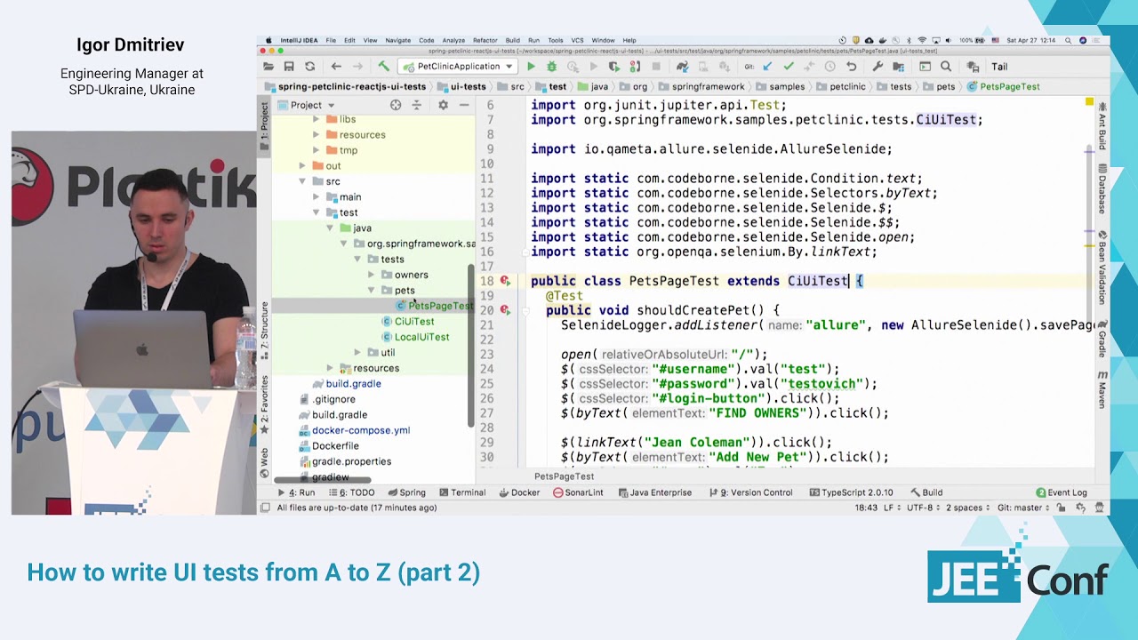Change LF line separator in status bar
This screenshot has width=1138, height=640.
pos(890,508)
